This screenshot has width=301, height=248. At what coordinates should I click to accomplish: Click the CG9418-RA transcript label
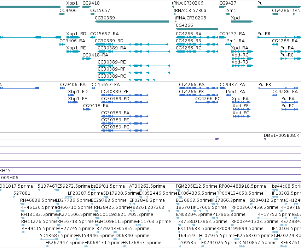[95, 55]
